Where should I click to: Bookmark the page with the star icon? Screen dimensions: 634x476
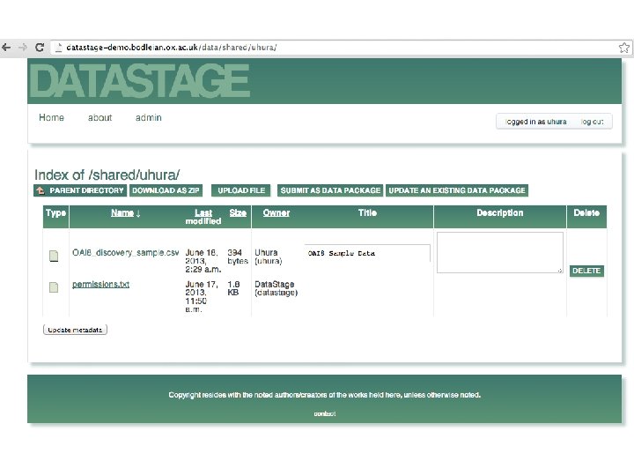pos(624,48)
